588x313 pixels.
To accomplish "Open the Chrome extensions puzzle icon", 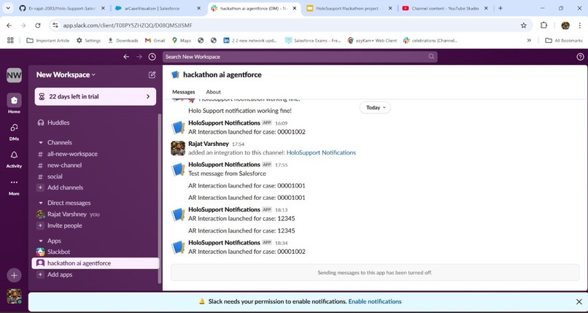I will click(543, 26).
